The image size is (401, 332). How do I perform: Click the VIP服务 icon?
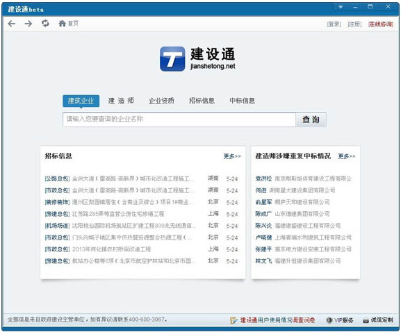point(329,320)
